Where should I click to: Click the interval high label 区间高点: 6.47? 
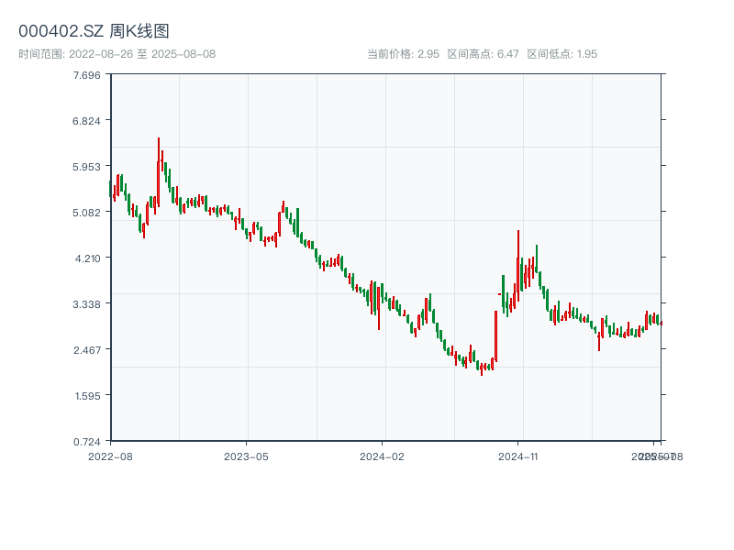coord(484,54)
